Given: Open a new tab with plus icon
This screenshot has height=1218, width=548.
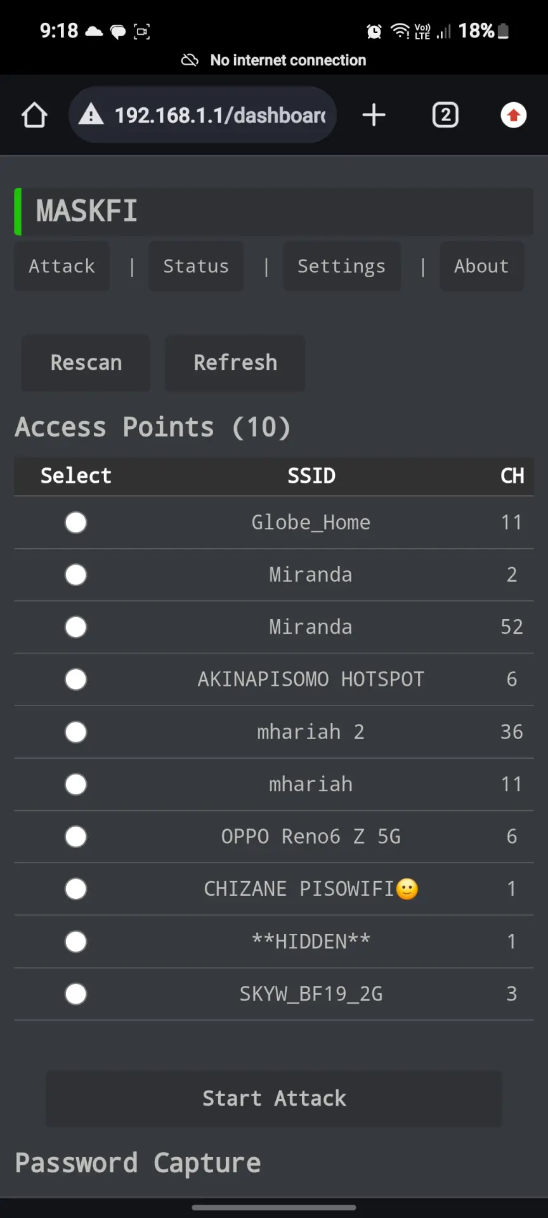Looking at the screenshot, I should coord(374,115).
